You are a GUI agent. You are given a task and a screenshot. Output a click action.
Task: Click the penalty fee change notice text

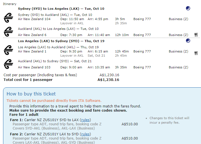pos(169,120)
